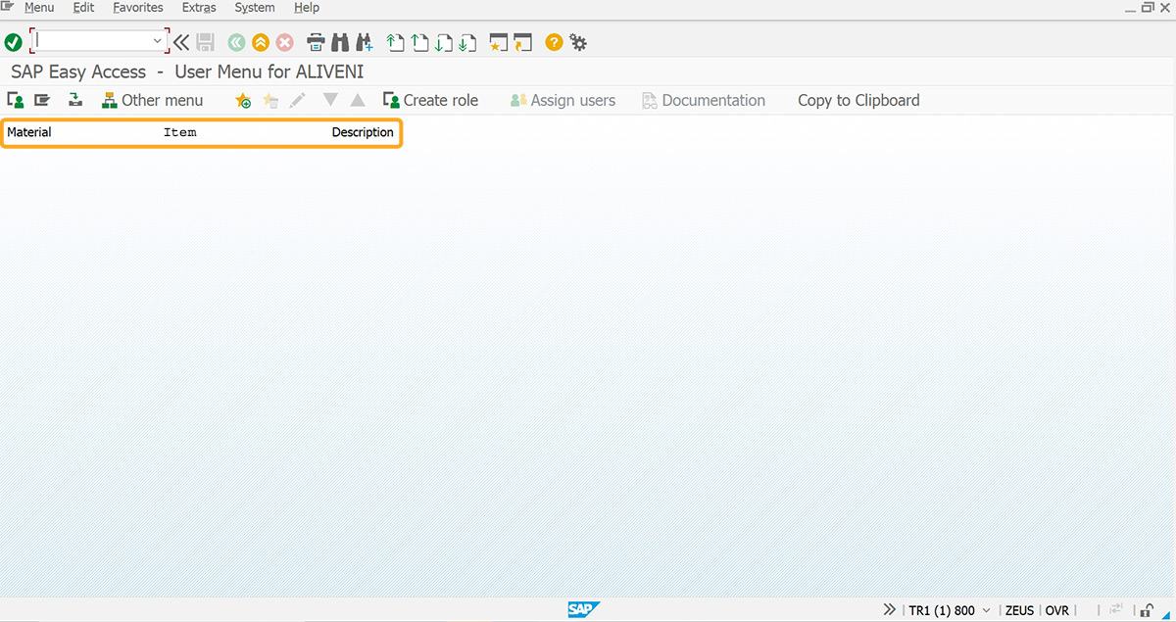The height and width of the screenshot is (622, 1176).
Task: Click ZEUS server name in status bar
Action: tap(1019, 610)
